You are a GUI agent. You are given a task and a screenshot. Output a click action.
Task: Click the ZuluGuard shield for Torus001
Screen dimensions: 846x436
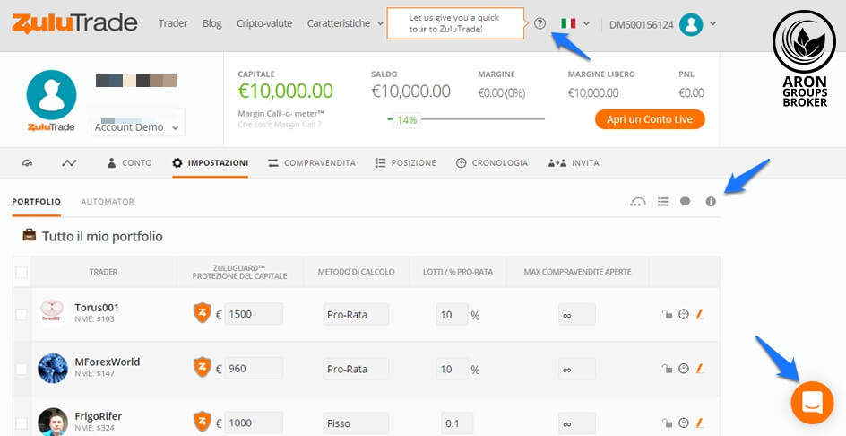point(203,313)
